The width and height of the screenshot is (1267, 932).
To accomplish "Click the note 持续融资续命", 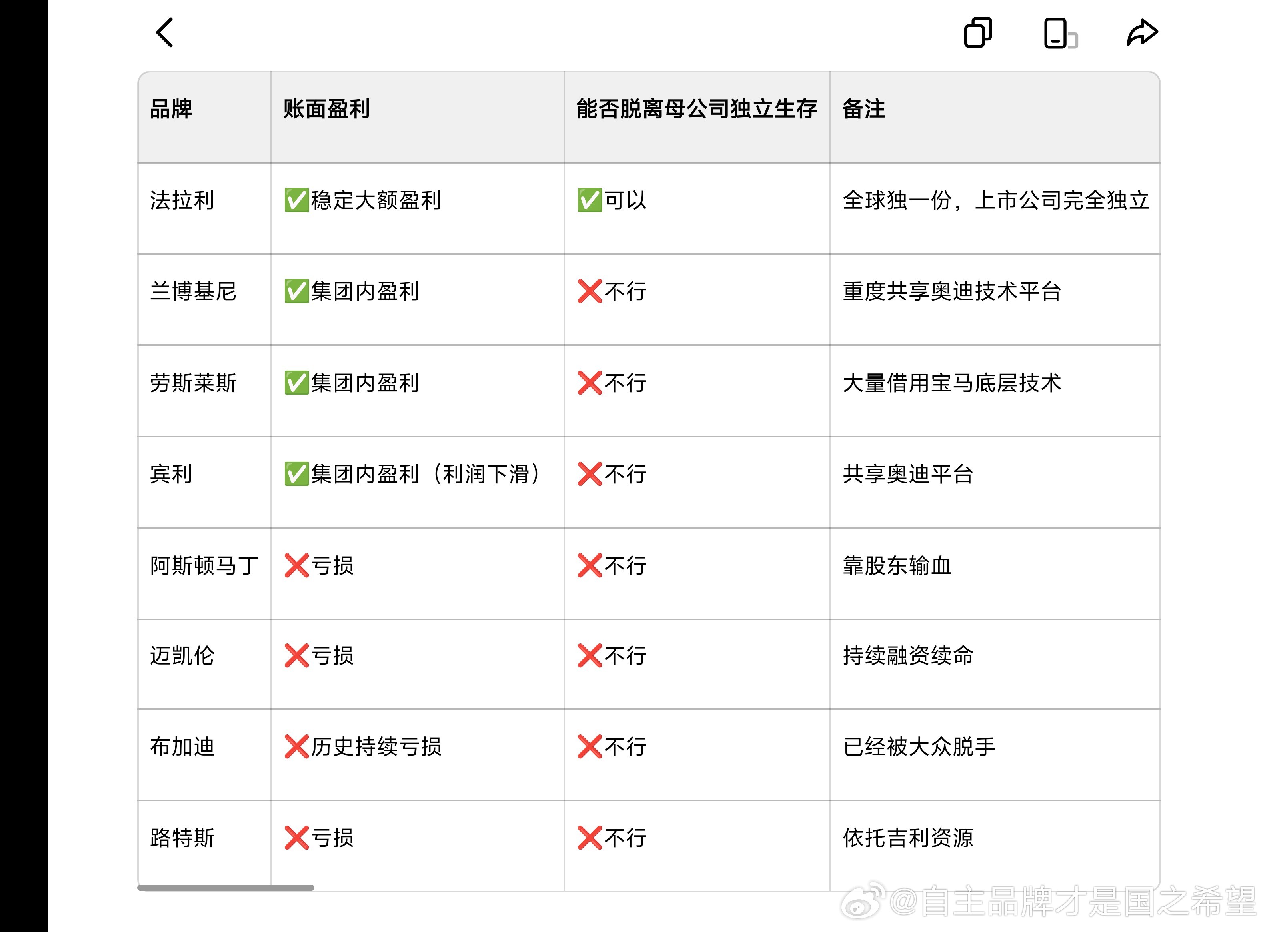I will click(x=907, y=656).
